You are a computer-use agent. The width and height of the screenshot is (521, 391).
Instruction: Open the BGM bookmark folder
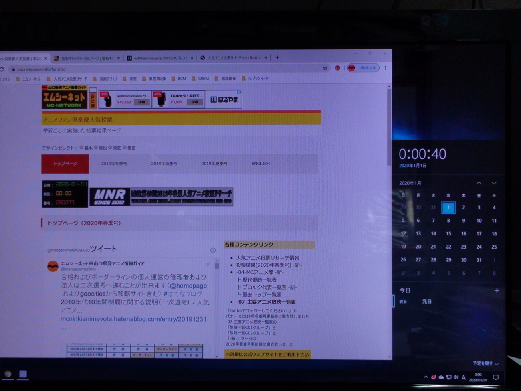coord(179,79)
